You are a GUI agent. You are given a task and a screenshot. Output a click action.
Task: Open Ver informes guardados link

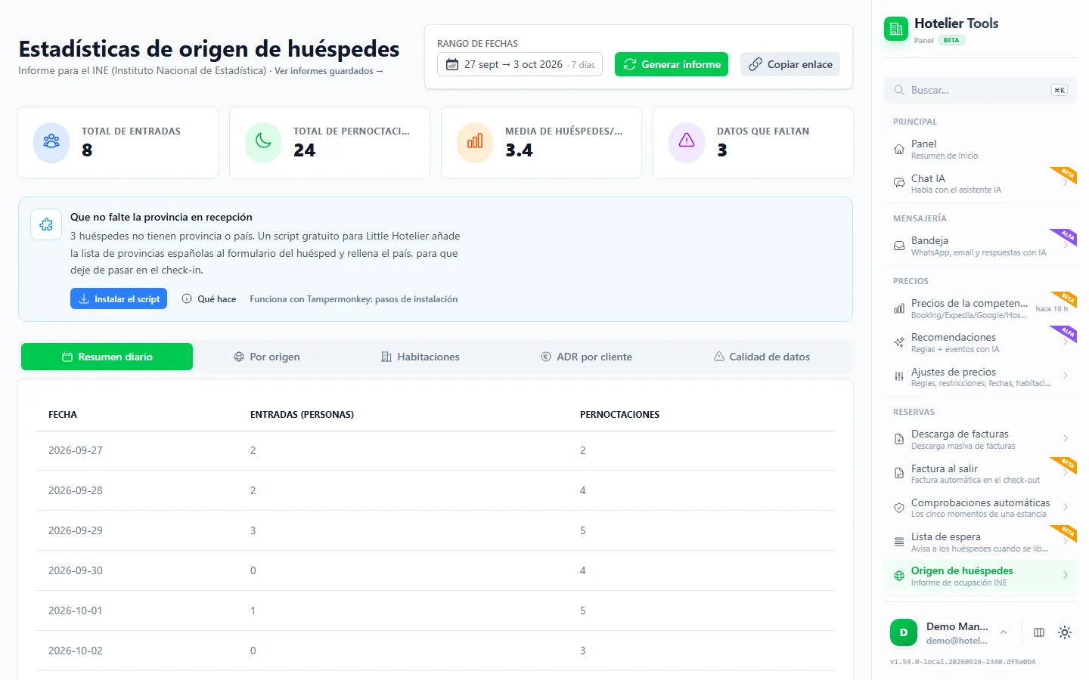click(329, 71)
